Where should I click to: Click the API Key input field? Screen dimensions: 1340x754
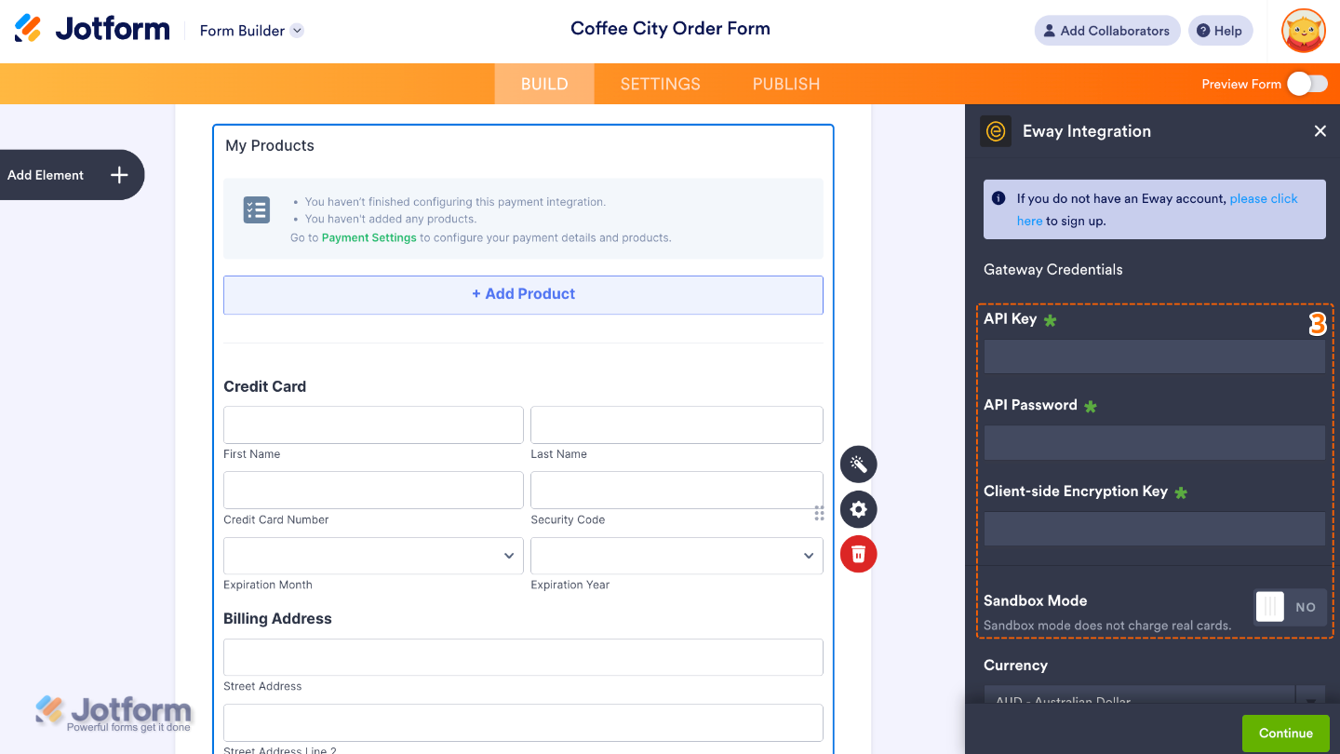1155,357
